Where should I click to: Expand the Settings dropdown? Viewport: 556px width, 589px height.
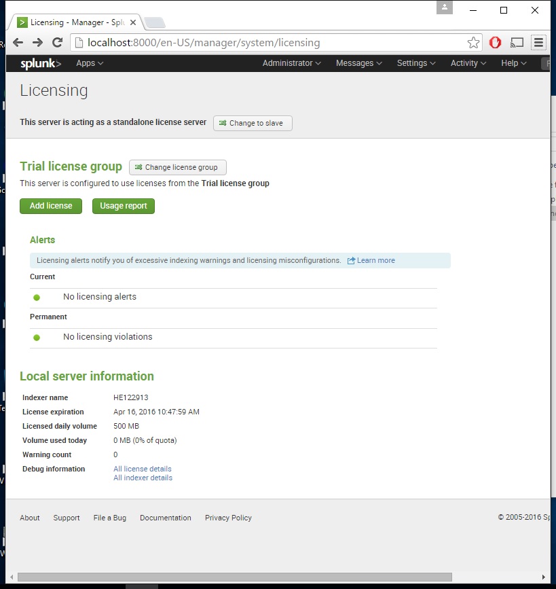coord(416,63)
